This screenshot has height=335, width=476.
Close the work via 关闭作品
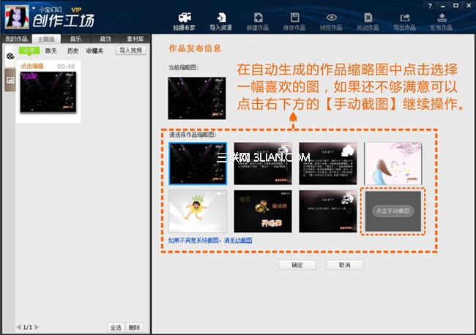coord(368,21)
